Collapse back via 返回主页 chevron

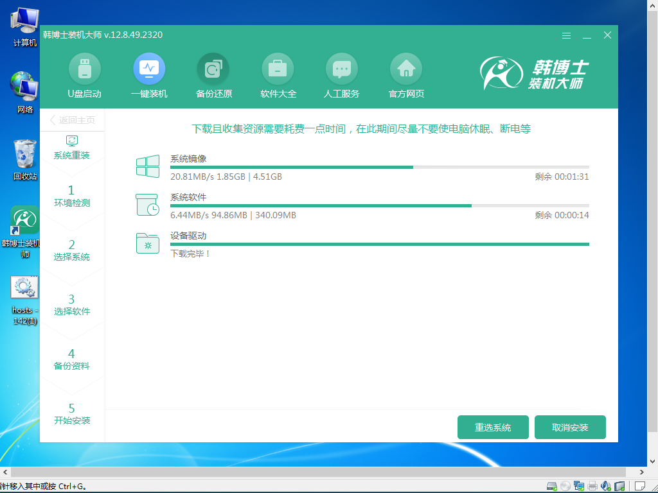pyautogui.click(x=51, y=119)
